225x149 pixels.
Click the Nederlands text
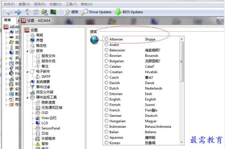click(x=154, y=88)
